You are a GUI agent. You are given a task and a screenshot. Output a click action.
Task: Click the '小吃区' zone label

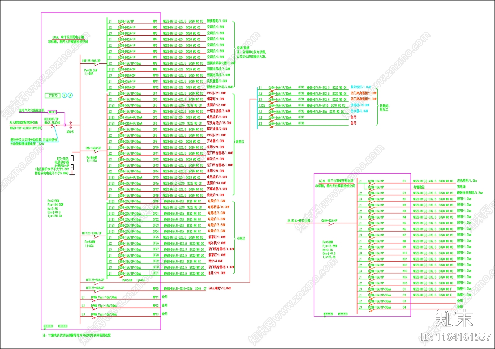coord(241,239)
